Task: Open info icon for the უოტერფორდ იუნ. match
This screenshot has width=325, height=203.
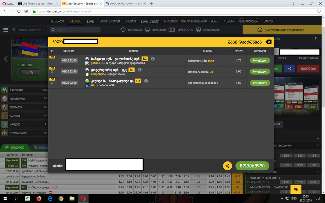Action: point(140,69)
